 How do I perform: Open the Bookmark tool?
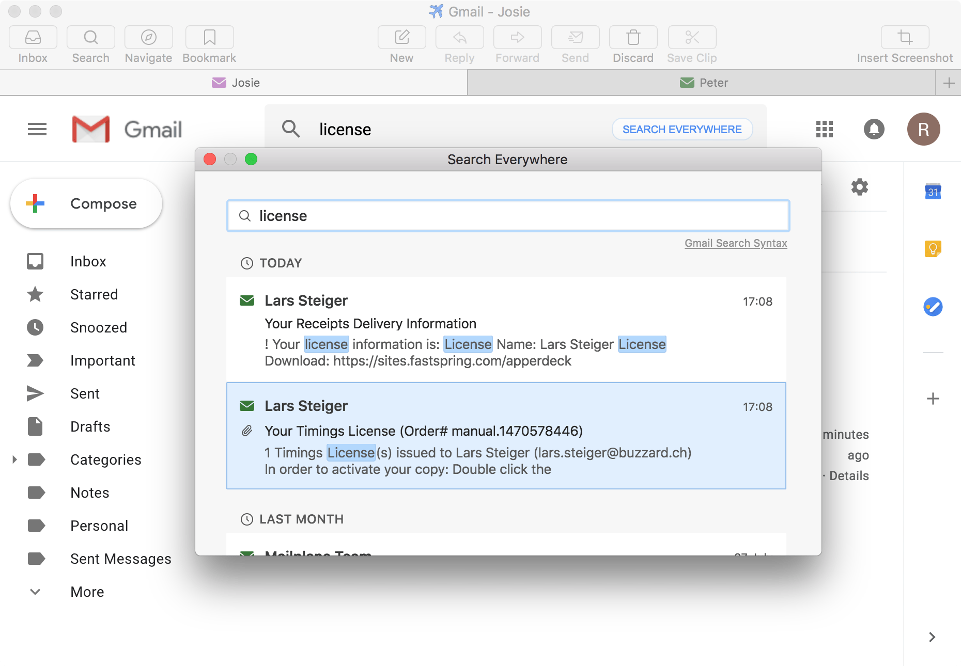coord(209,43)
